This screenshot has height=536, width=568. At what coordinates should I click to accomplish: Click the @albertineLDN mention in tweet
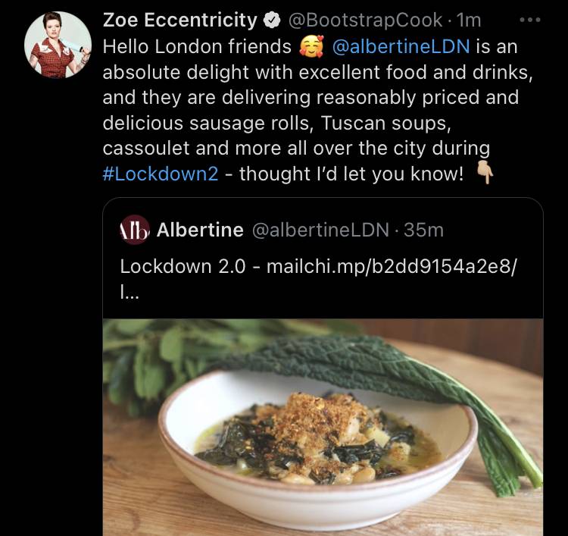tap(401, 47)
